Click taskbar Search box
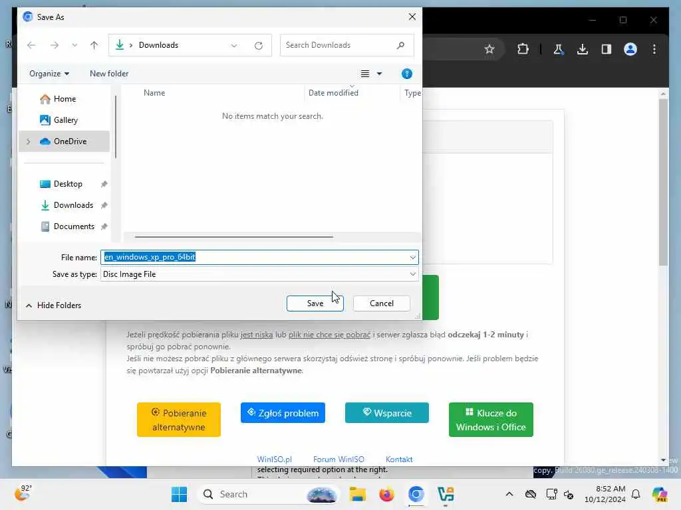681x510 pixels. click(268, 494)
